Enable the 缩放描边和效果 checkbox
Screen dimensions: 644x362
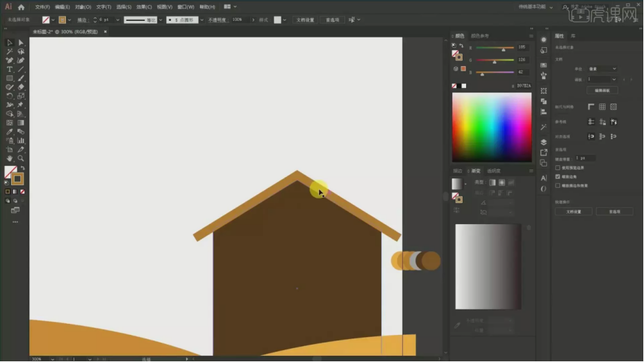click(558, 185)
